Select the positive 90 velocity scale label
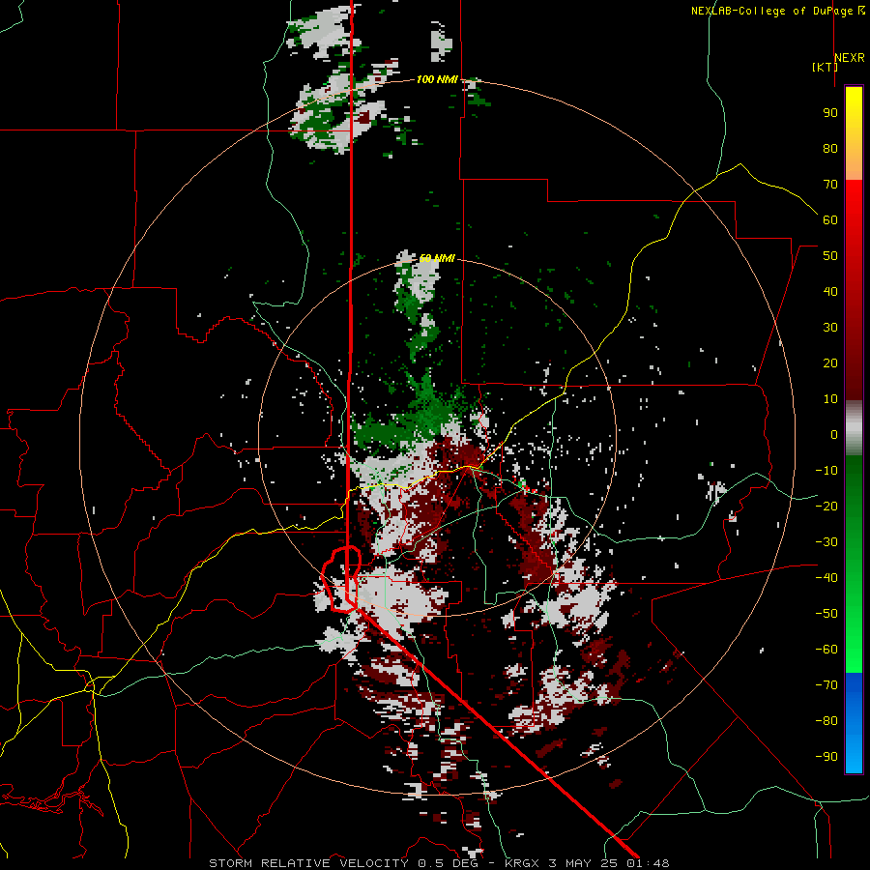 pos(830,113)
